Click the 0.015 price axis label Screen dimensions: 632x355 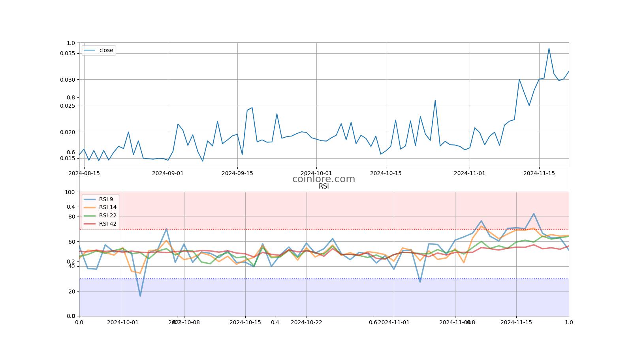click(x=68, y=158)
